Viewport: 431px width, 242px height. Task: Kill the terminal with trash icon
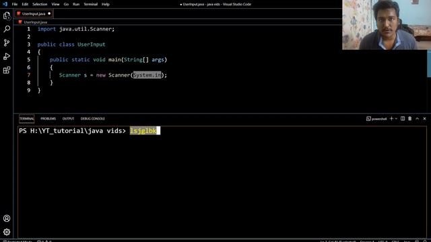pos(410,118)
